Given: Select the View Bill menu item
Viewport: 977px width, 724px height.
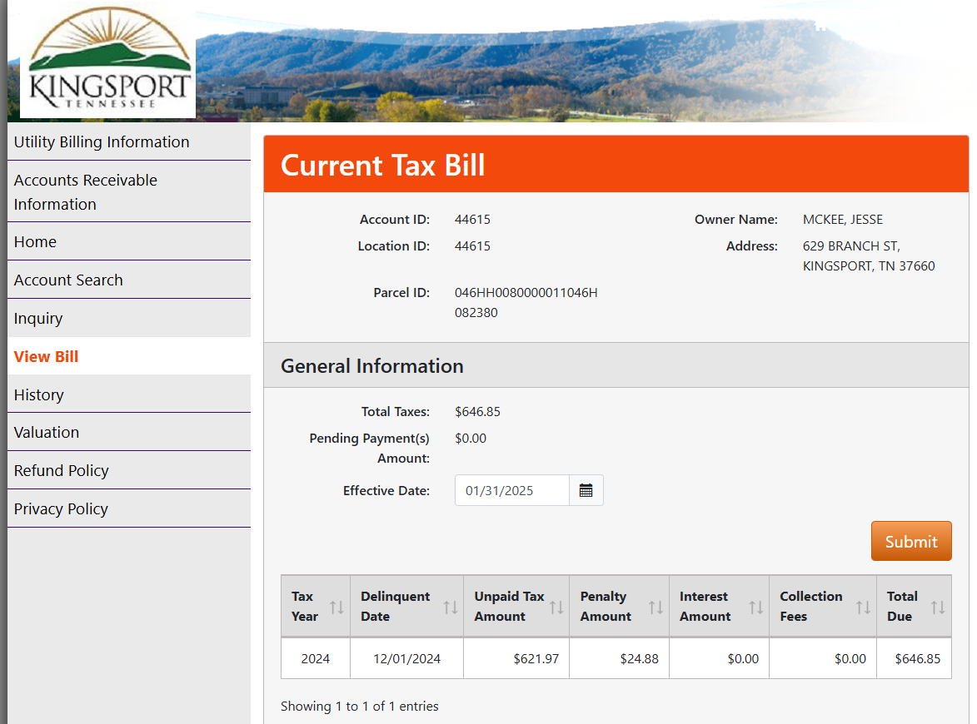Looking at the screenshot, I should (x=46, y=357).
